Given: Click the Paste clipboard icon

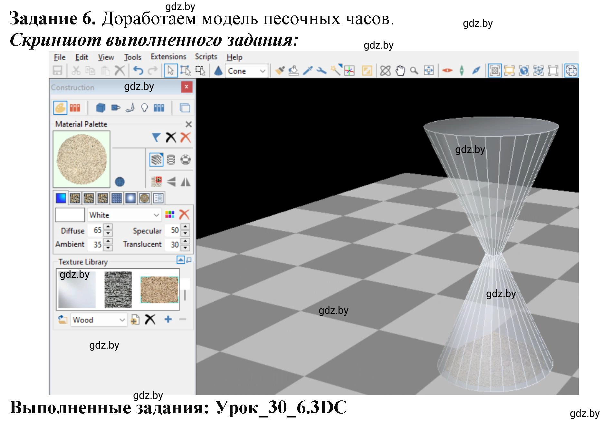Looking at the screenshot, I should (105, 70).
